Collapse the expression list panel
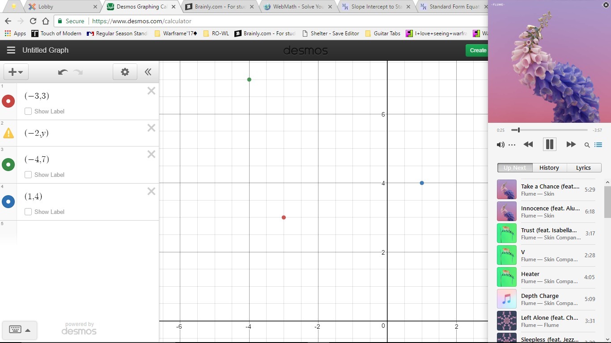 tap(148, 72)
